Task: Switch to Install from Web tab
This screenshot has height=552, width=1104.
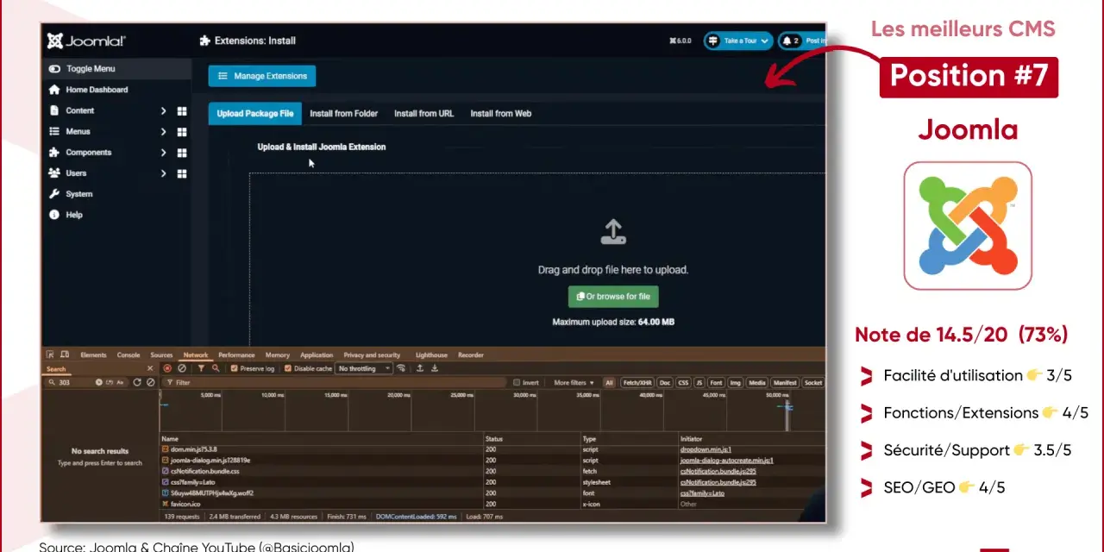Action: coord(501,114)
